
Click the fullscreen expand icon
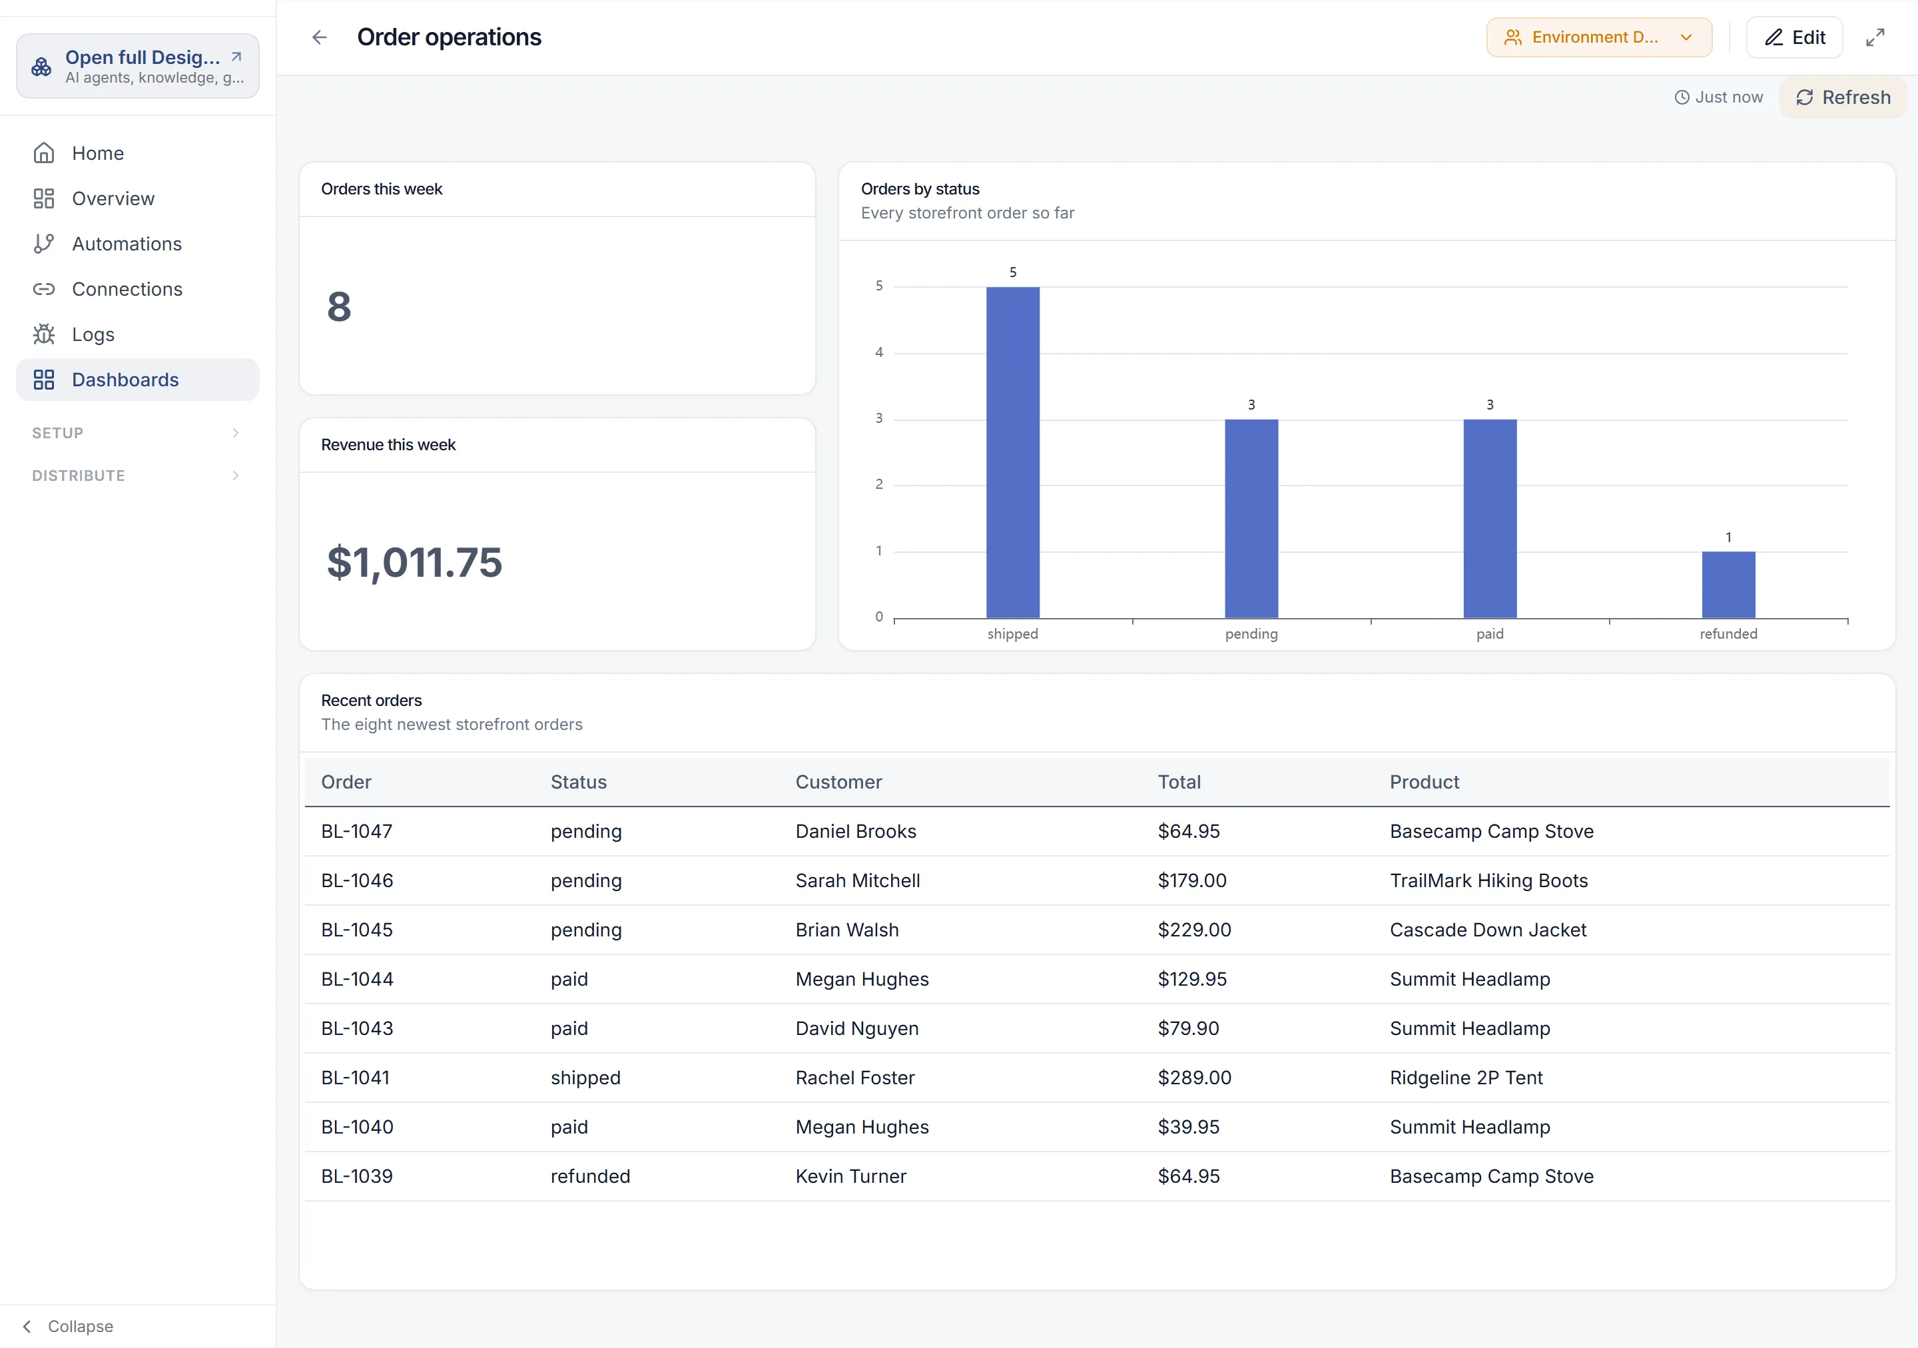1875,37
